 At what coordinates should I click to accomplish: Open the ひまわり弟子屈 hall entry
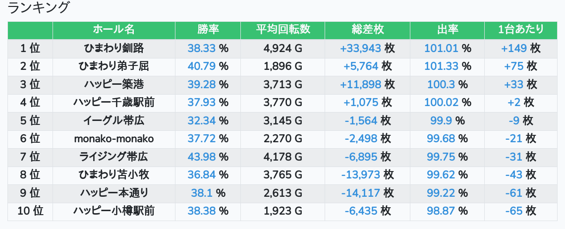(x=114, y=66)
